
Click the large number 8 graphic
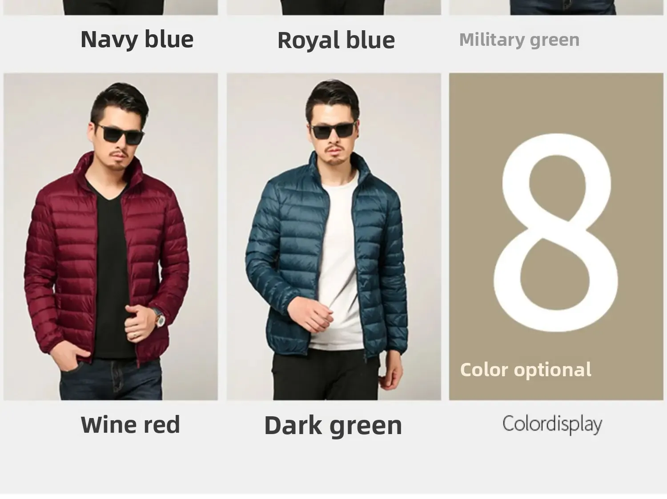pyautogui.click(x=556, y=232)
